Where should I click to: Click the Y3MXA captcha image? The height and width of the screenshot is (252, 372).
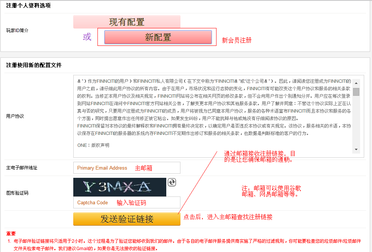click(x=119, y=187)
